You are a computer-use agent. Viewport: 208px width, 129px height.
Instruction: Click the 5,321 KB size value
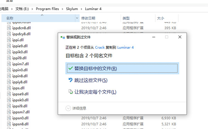pyautogui.click(x=169, y=124)
